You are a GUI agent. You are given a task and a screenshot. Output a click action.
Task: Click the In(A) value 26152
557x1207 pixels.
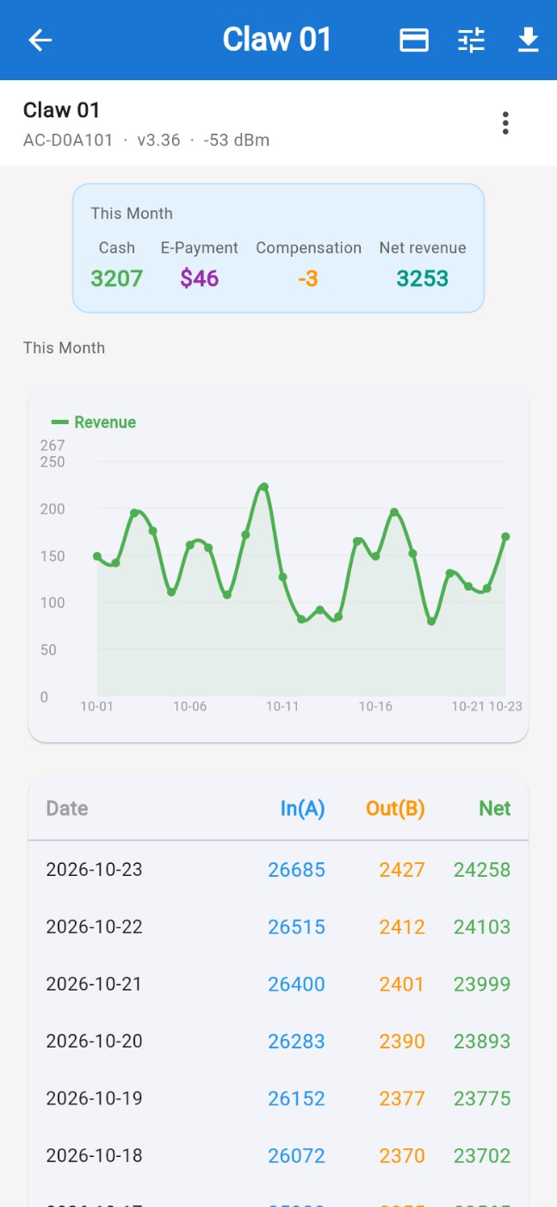(x=296, y=1098)
